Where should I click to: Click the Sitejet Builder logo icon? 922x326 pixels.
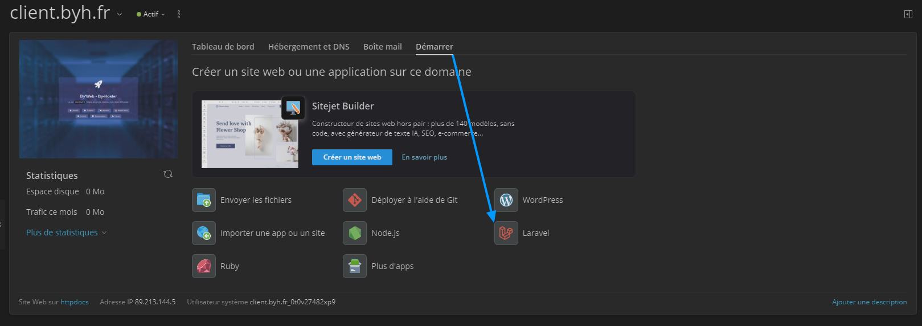(x=293, y=107)
